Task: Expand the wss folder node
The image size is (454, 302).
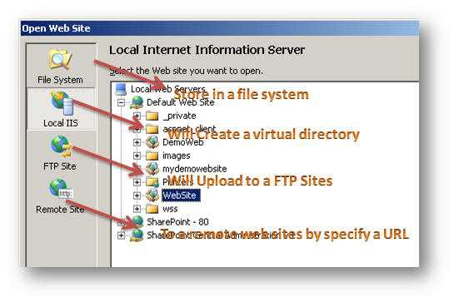Action: coord(137,209)
